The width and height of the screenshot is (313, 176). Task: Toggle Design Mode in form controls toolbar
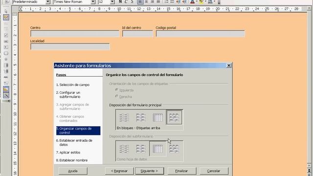click(6, 18)
